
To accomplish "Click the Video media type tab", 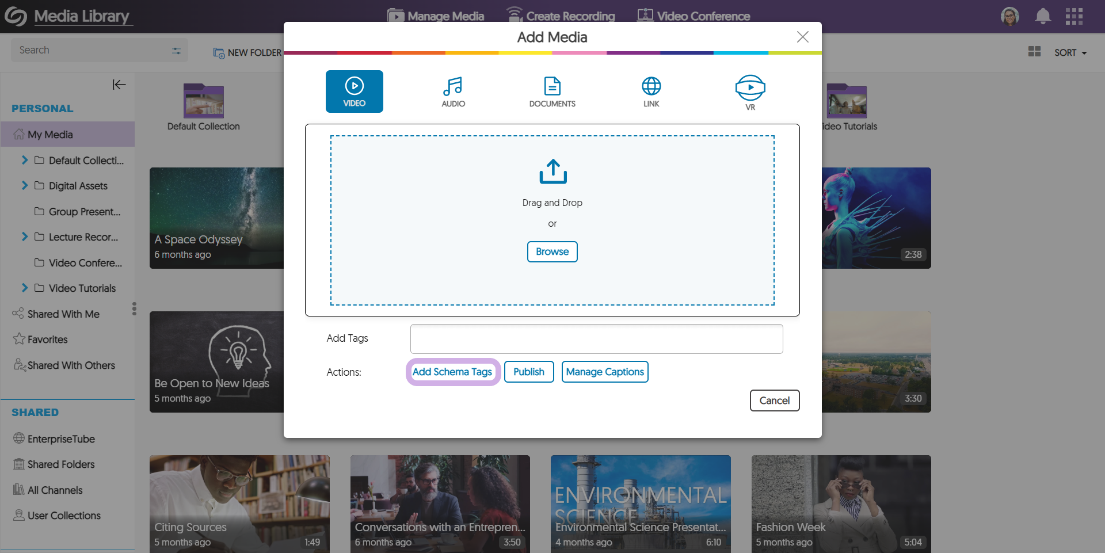I will pos(354,91).
